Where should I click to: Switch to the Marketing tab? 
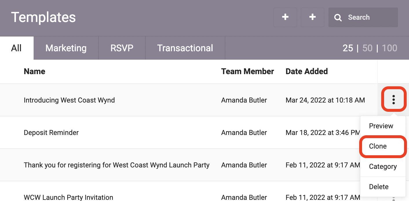[x=66, y=48]
